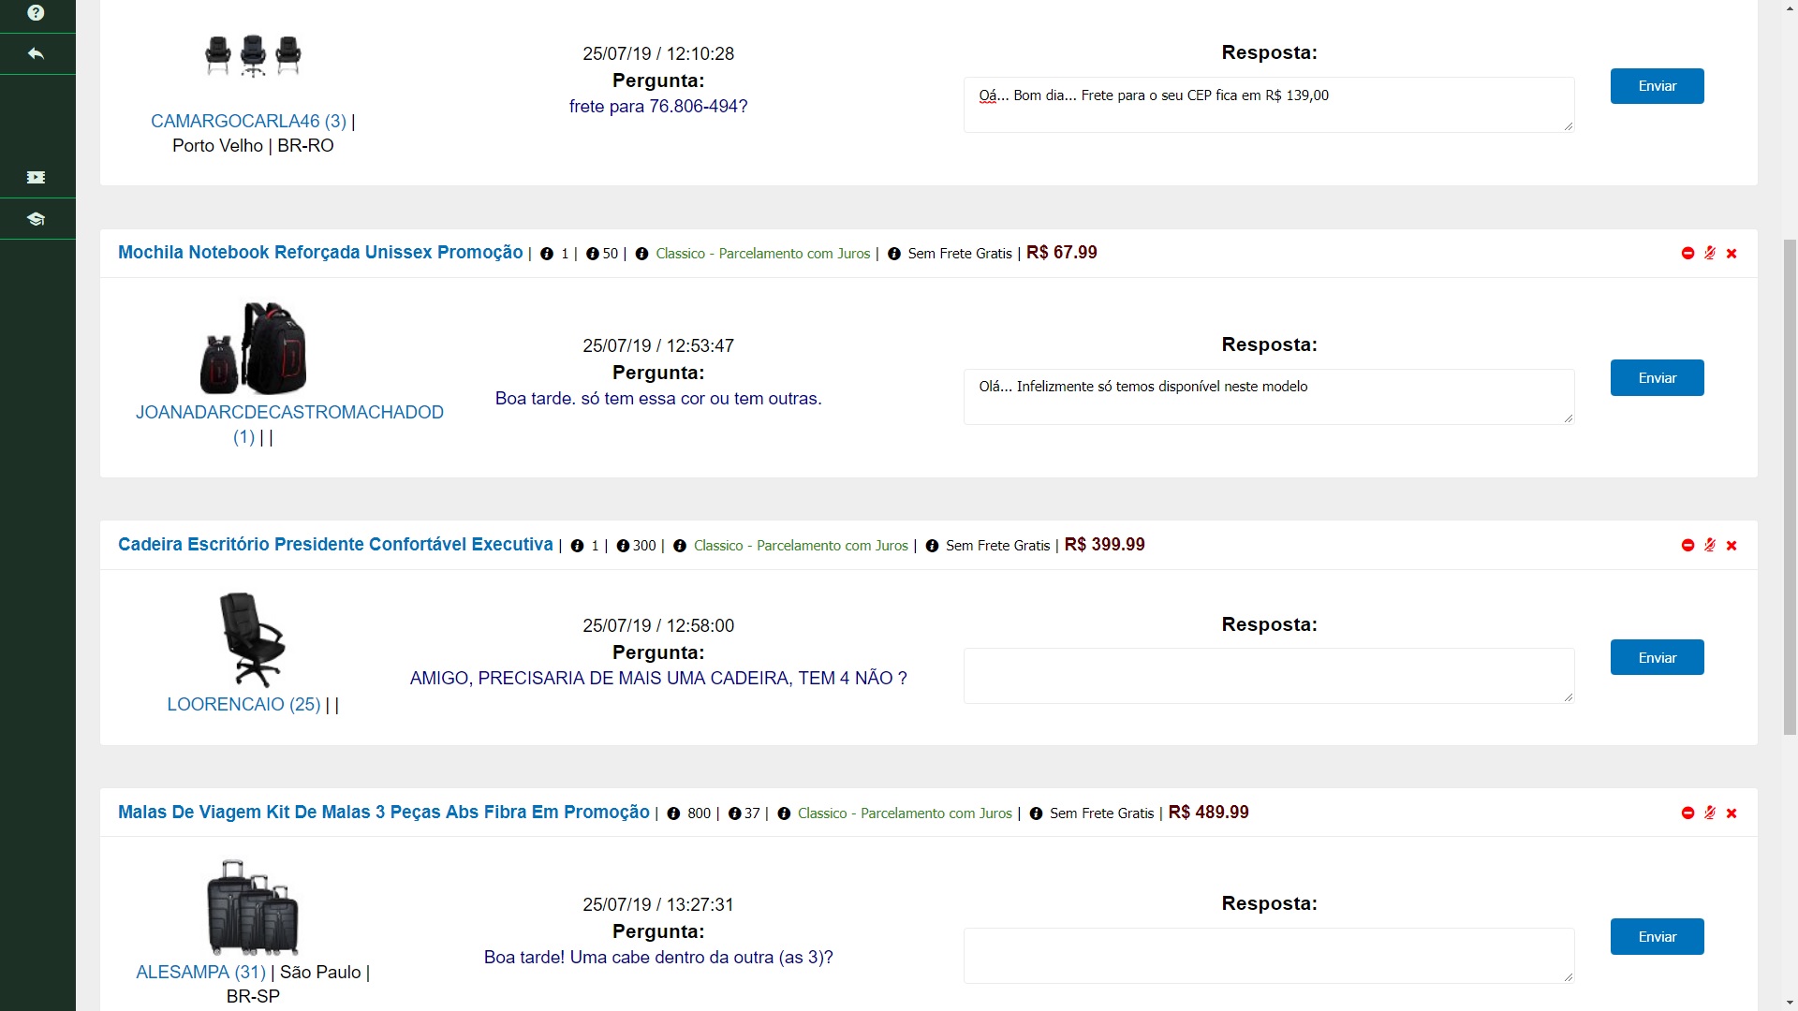Screen dimensions: 1798x1011
Task: Open the ticket icon in sidebar
Action: (x=36, y=177)
